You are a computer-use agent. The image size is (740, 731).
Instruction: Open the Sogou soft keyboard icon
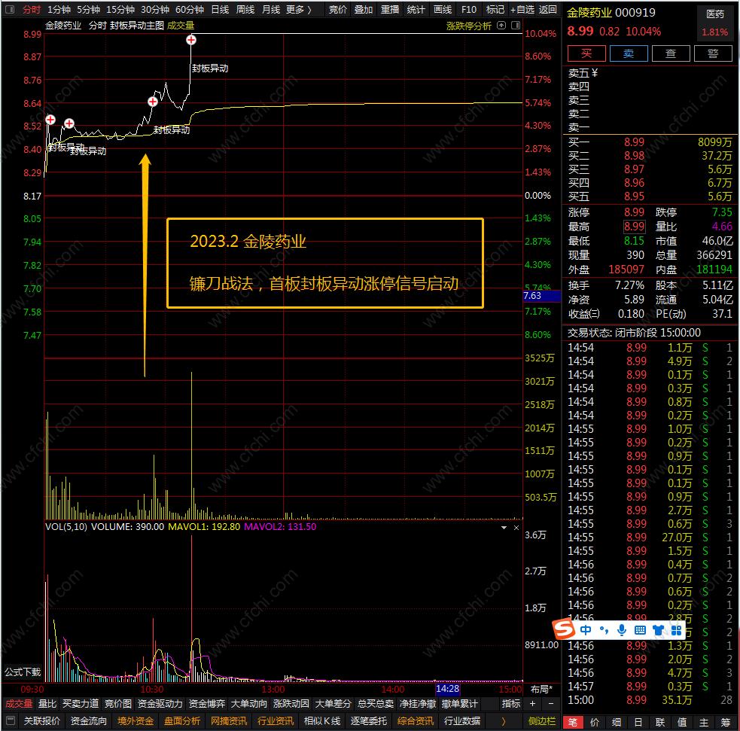click(640, 630)
